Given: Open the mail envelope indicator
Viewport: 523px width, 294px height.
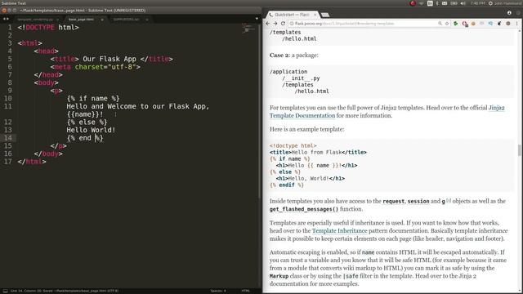Looking at the screenshot, I should pyautogui.click(x=445, y=3).
